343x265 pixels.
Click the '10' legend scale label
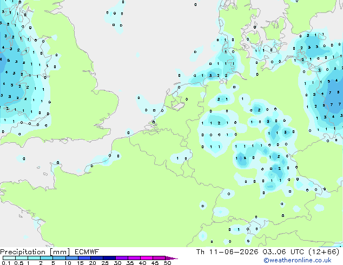click(68, 263)
